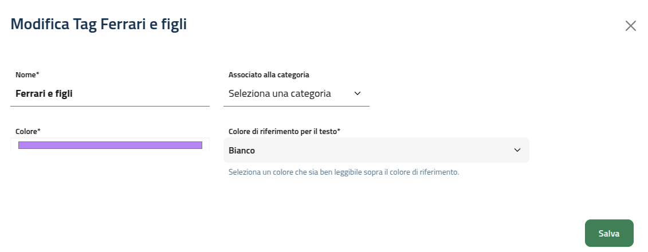Click the Colore* field label
The height and width of the screenshot is (252, 648).
(28, 131)
